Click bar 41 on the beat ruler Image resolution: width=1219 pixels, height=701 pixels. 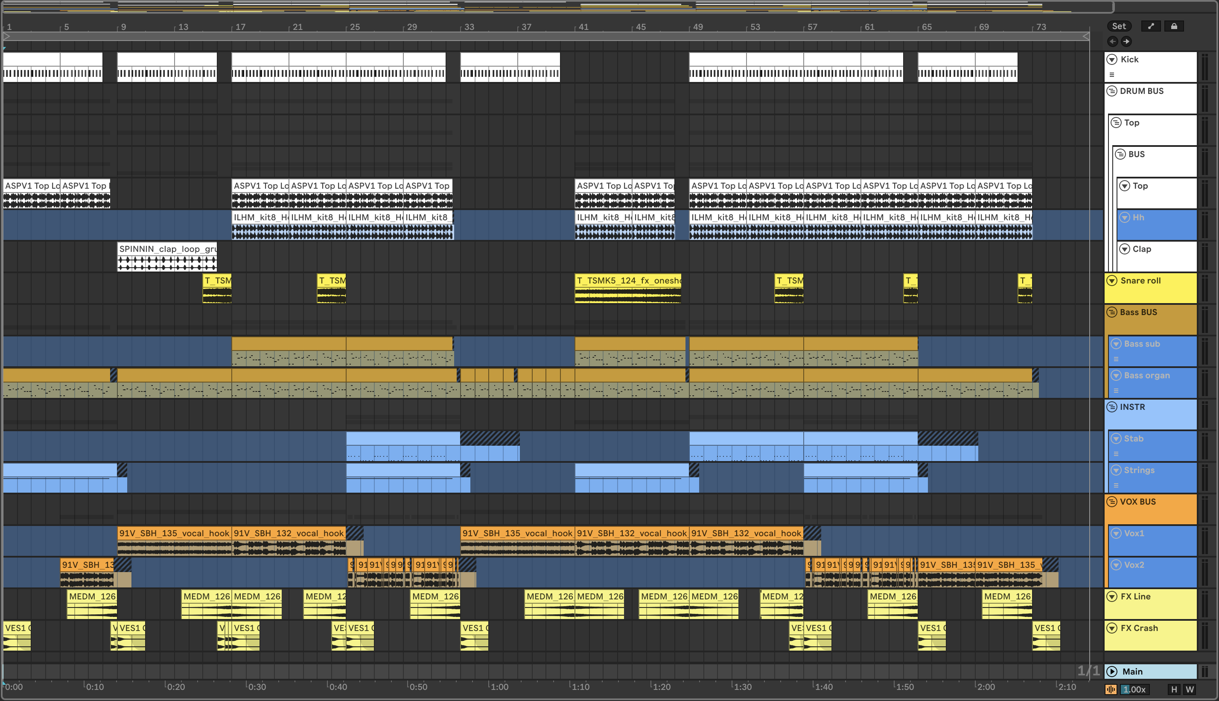583,27
